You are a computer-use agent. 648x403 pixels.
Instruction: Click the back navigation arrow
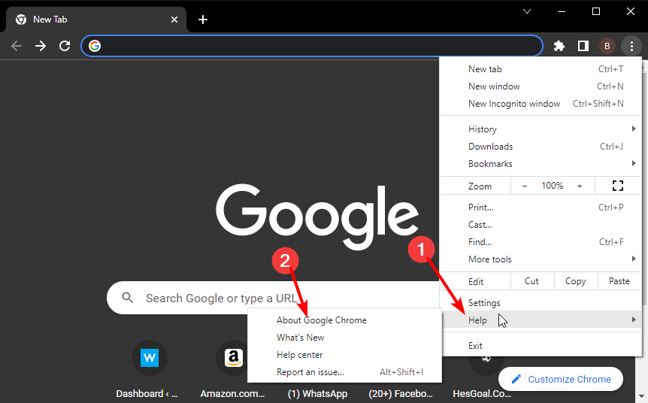click(17, 45)
